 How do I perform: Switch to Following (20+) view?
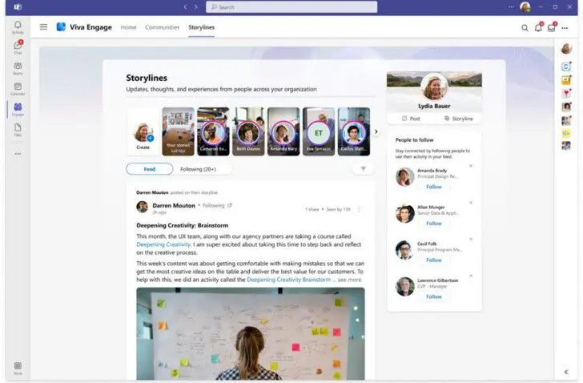pyautogui.click(x=198, y=169)
